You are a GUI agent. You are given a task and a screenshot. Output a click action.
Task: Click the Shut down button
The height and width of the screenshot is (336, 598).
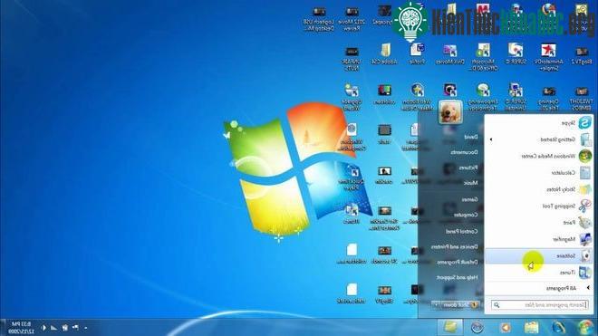click(459, 305)
